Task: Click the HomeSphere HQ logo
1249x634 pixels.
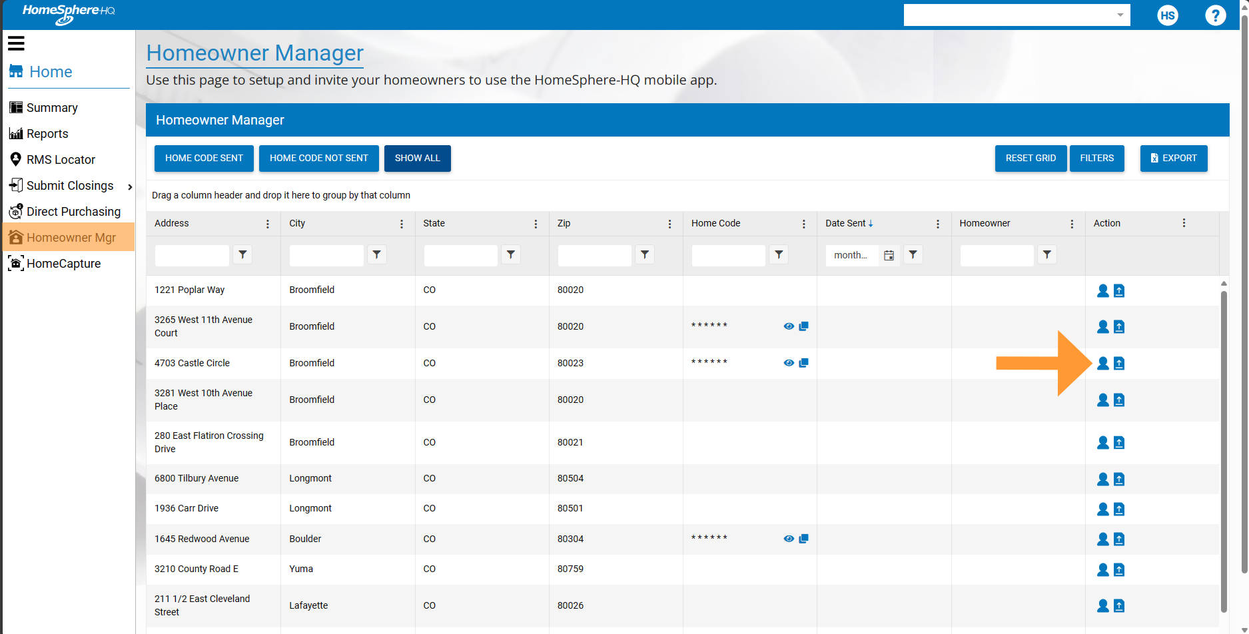Action: coord(69,14)
